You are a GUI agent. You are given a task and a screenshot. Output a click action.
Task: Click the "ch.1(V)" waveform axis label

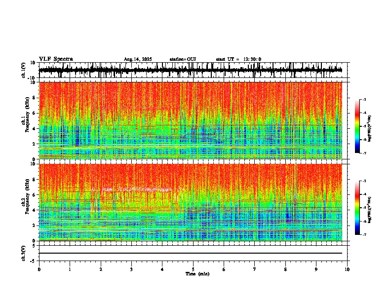[x=24, y=70]
